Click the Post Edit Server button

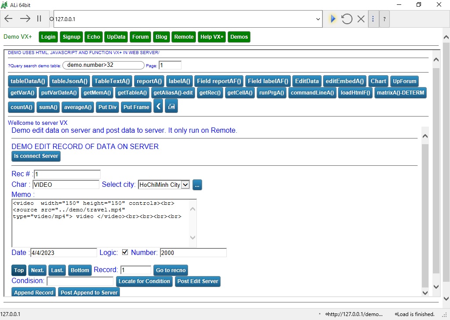coord(197,281)
